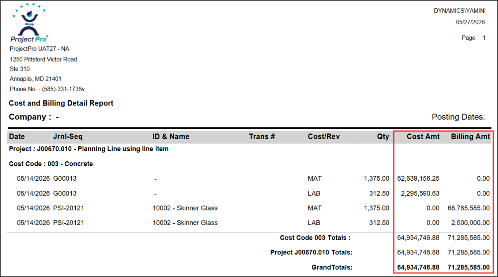Click the 68,785,585.00 billing amount

click(x=468, y=208)
